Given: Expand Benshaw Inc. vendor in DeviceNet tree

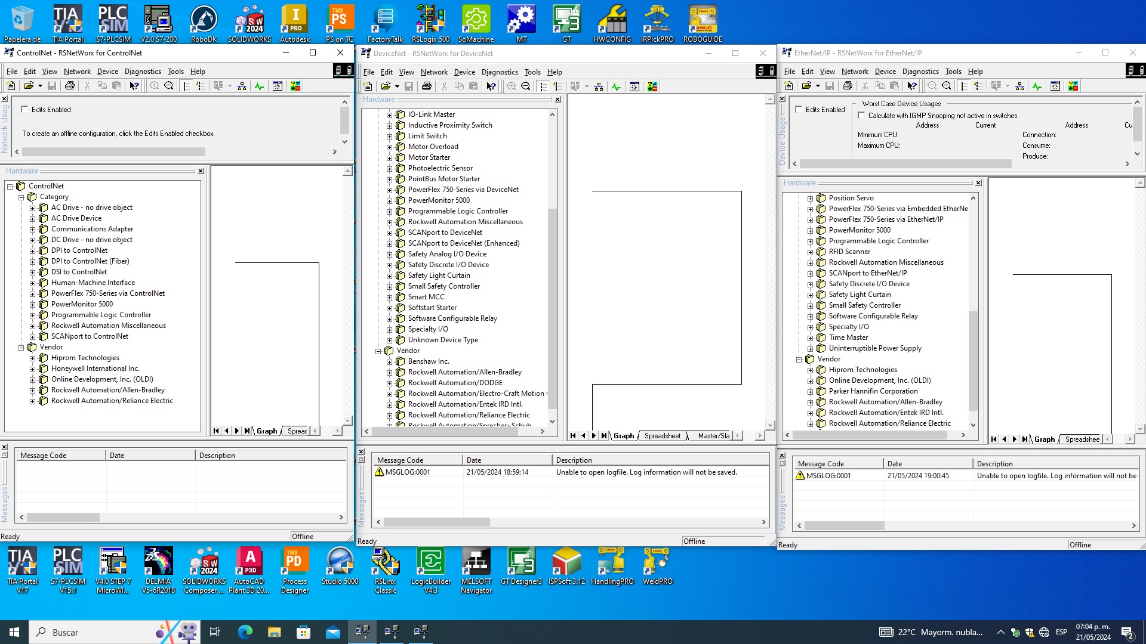Looking at the screenshot, I should point(389,361).
